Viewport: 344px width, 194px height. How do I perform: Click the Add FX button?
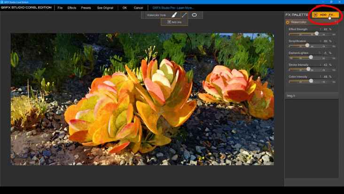[x=325, y=15]
